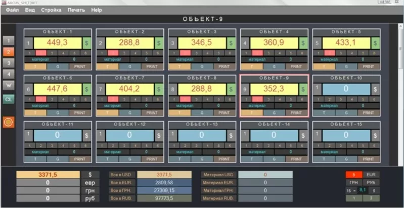Click PRINT on ОБЪЕКТ-9 card
404x208 pixels.
[296, 112]
